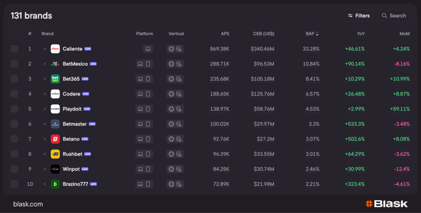Tick the checkbox beside Brazino777
Viewport: 421px width, 213px height.
pyautogui.click(x=14, y=184)
